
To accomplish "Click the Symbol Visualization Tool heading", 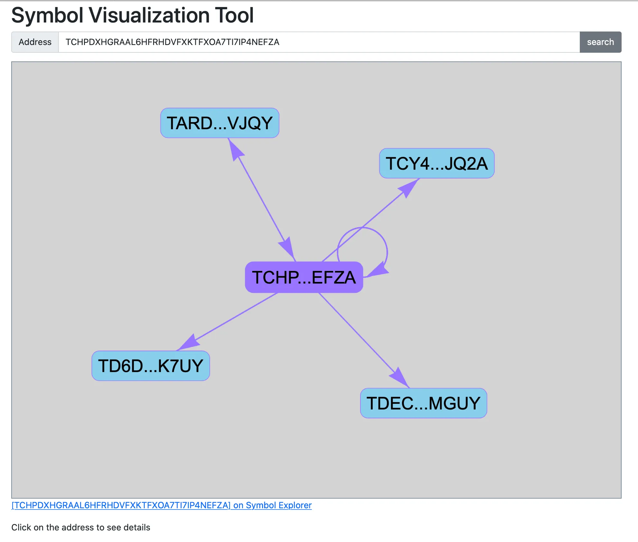I will pyautogui.click(x=132, y=15).
